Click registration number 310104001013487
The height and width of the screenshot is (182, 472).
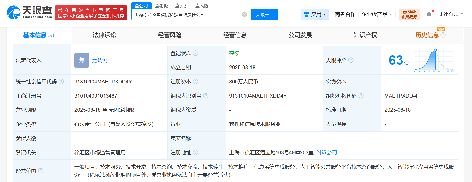[96, 96]
